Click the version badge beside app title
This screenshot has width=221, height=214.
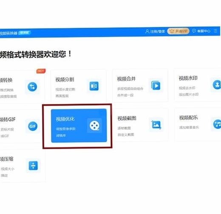coord(24,33)
